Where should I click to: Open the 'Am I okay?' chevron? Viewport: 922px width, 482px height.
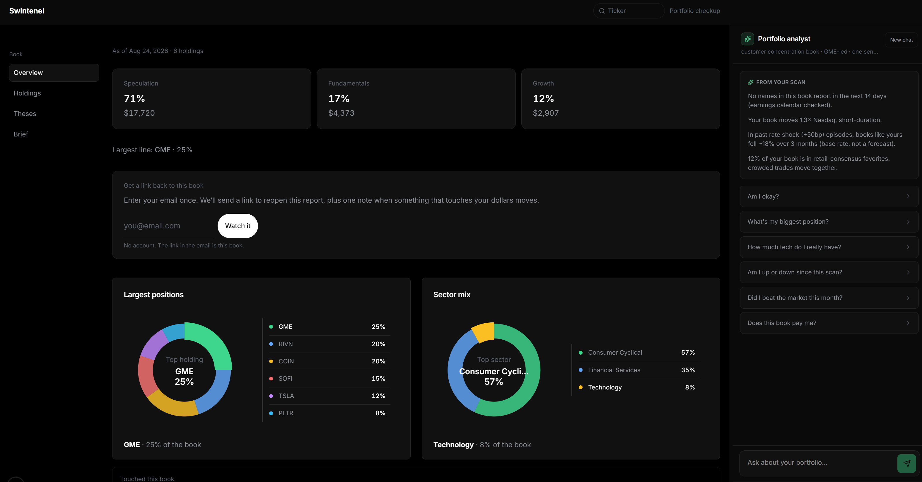tap(908, 196)
